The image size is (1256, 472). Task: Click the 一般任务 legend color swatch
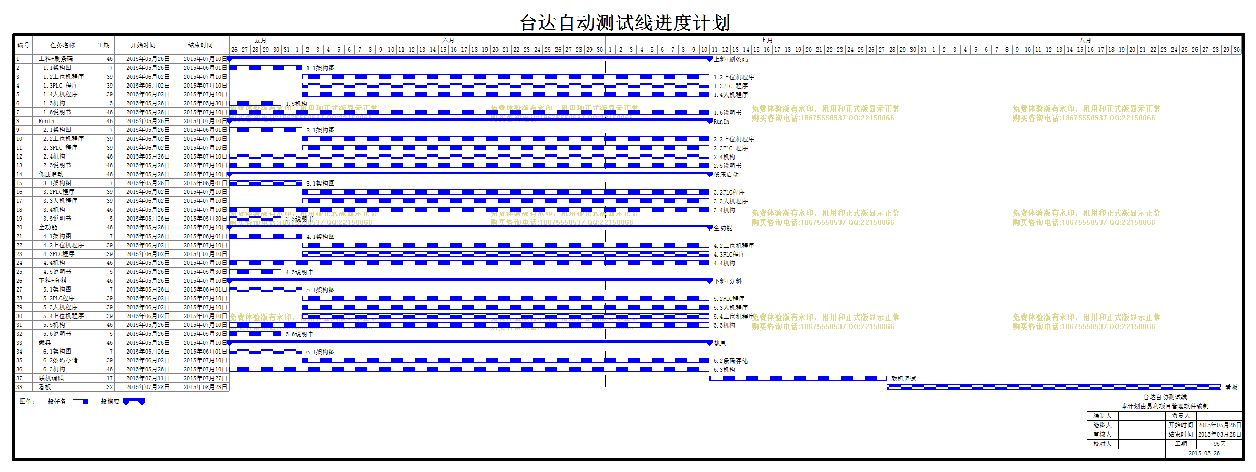(80, 402)
